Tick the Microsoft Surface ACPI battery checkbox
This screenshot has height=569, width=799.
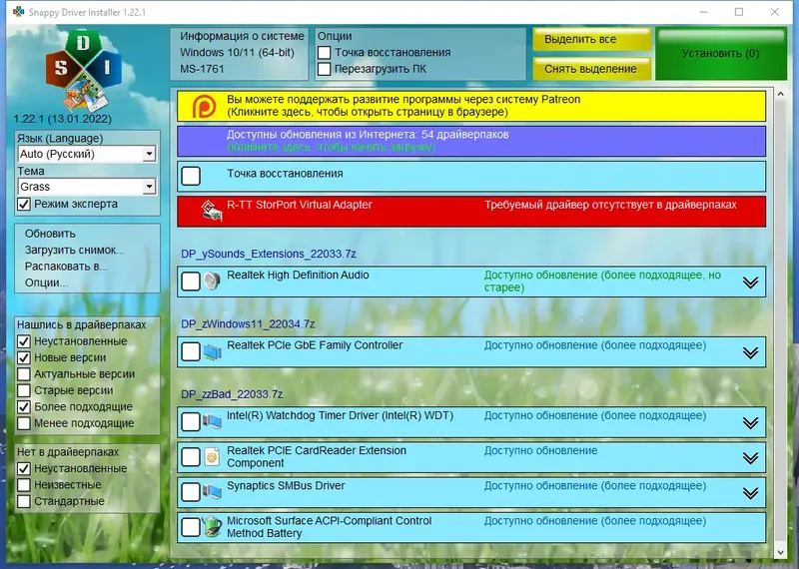(x=191, y=527)
